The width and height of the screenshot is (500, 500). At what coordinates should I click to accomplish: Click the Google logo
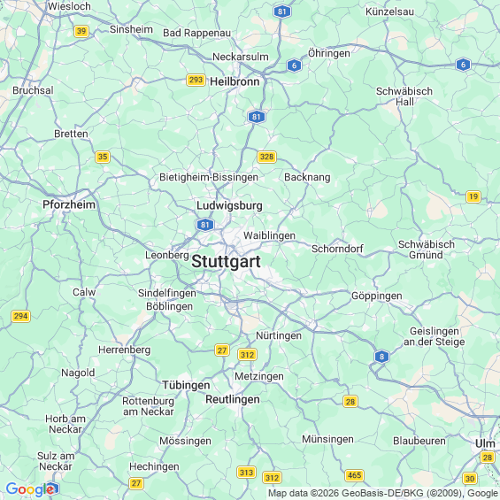point(31,489)
